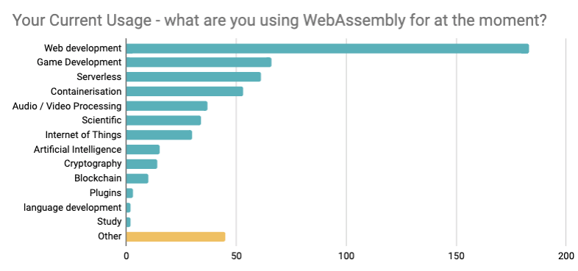Viewport: 578px width, 271px height.
Task: Select the Scientific bar
Action: point(164,120)
